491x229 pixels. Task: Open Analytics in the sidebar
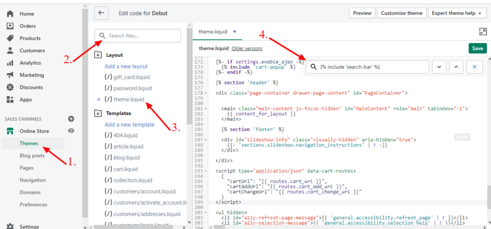pos(30,63)
